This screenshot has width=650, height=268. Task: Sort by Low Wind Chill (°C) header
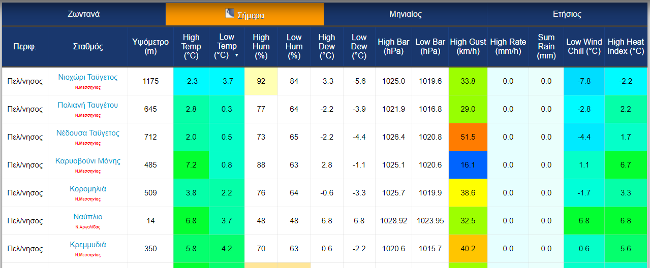584,47
